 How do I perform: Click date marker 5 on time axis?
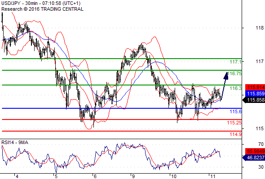pyautogui.click(x=56, y=176)
